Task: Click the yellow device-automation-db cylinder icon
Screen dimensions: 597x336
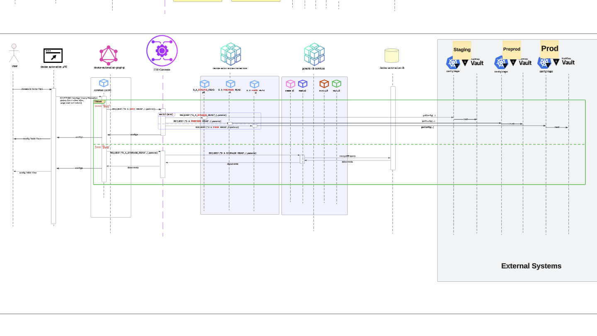Action: tap(392, 56)
